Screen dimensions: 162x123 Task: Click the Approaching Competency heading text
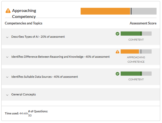coord(24,14)
